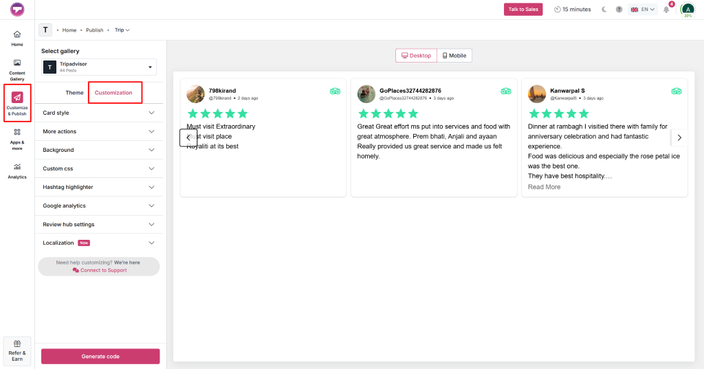Expand Localization section
The height and width of the screenshot is (369, 704).
[x=99, y=243]
